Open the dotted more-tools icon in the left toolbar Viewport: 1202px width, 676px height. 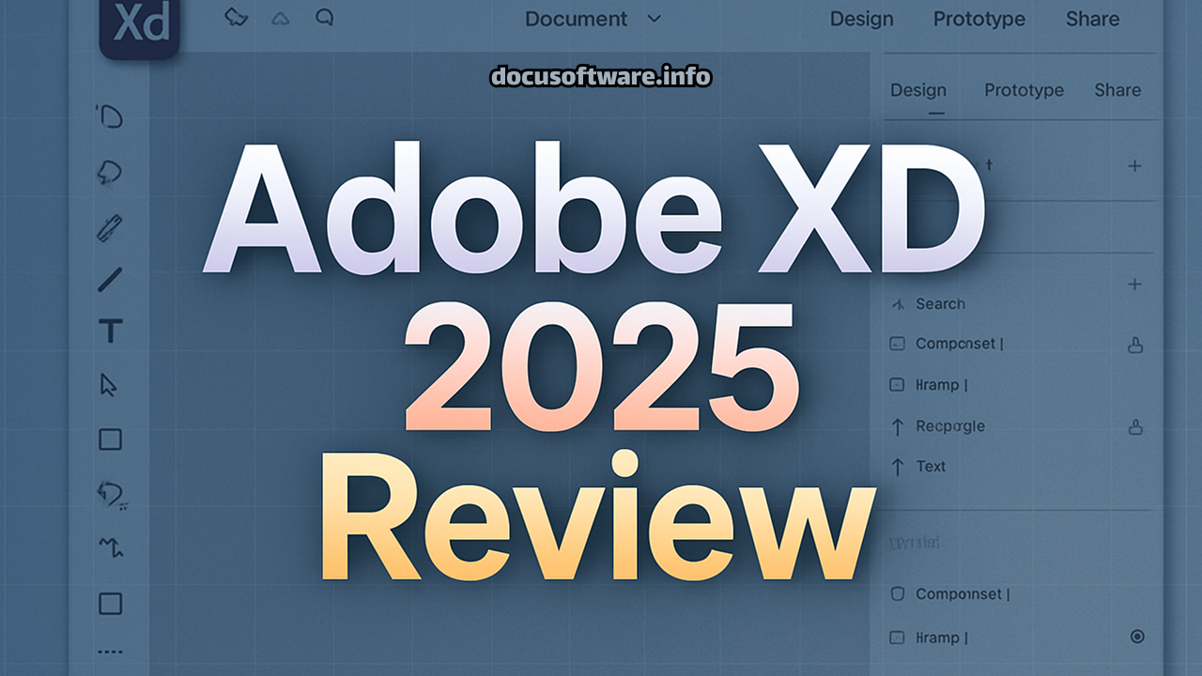(111, 652)
